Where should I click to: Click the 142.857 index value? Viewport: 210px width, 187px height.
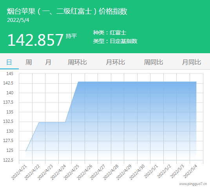pos(35,40)
